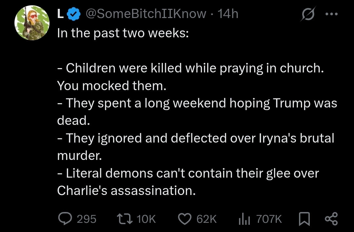The width and height of the screenshot is (354, 232).
Task: Click the 707K views count
Action: (269, 219)
